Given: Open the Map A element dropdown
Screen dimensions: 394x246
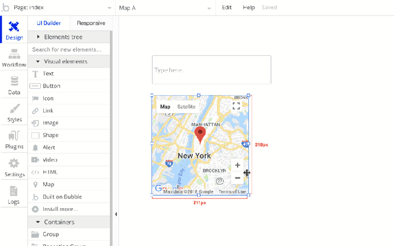Looking at the screenshot, I should tap(165, 8).
